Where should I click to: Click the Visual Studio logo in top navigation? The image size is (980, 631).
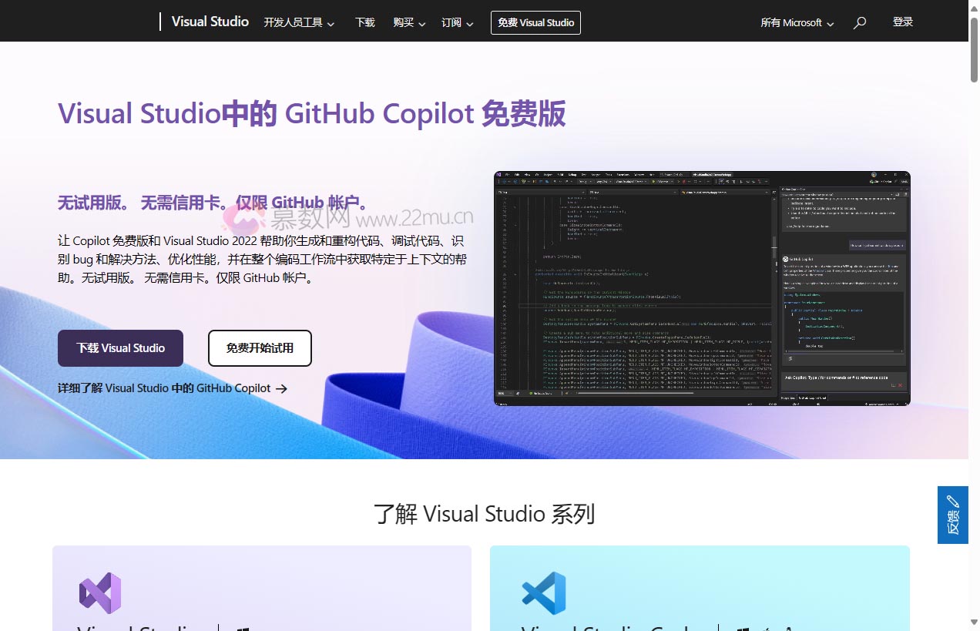(x=210, y=22)
